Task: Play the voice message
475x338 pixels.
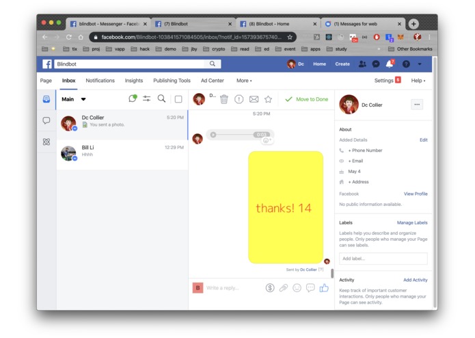Action: pyautogui.click(x=213, y=135)
